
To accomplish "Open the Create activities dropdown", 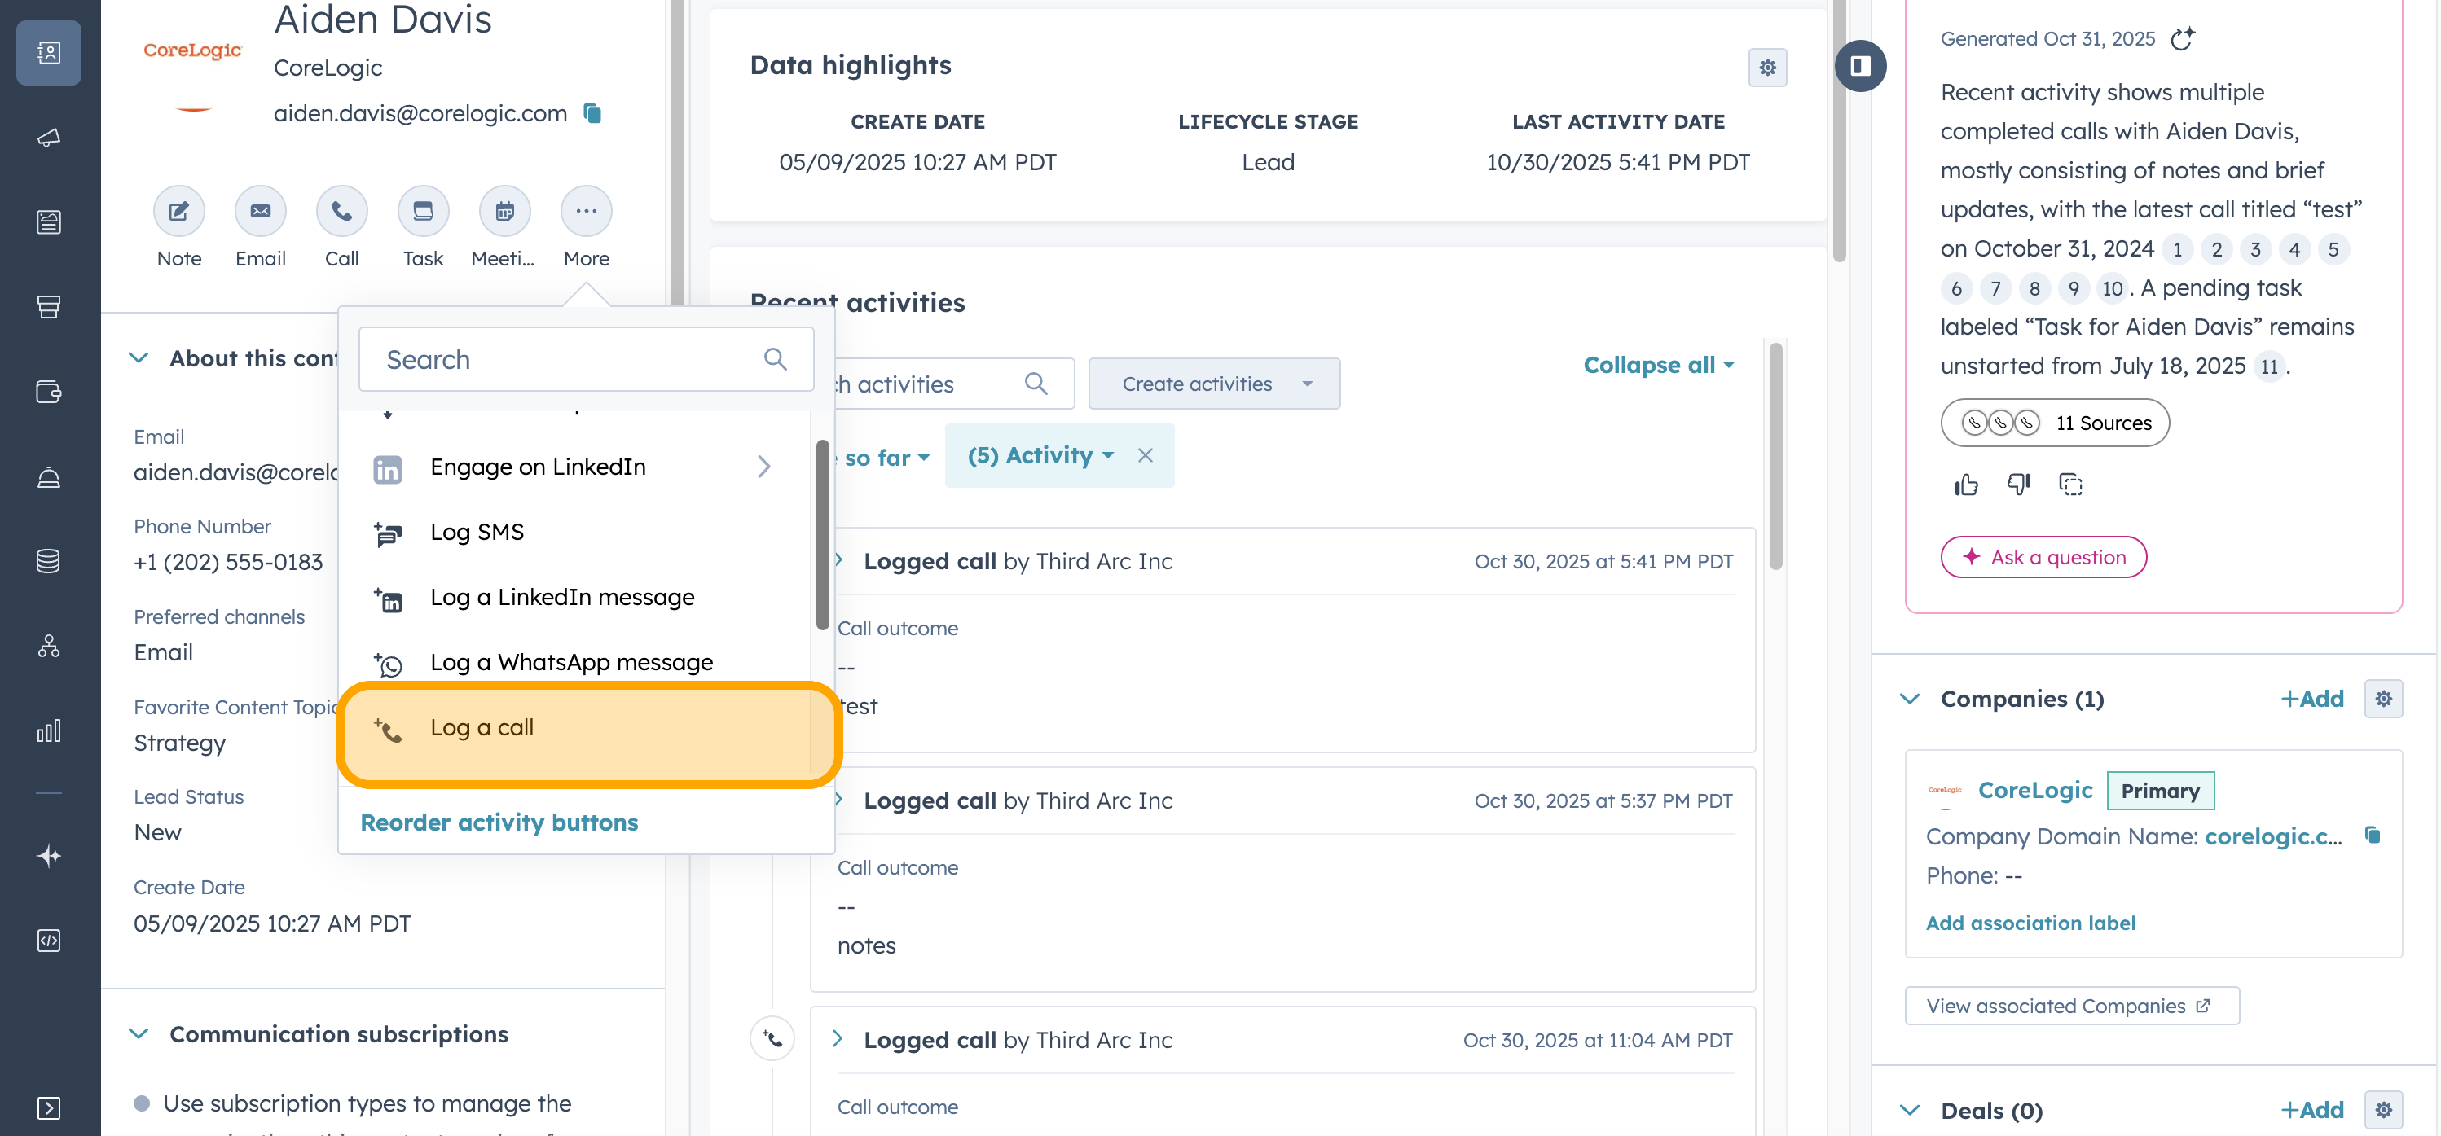I will point(1214,383).
